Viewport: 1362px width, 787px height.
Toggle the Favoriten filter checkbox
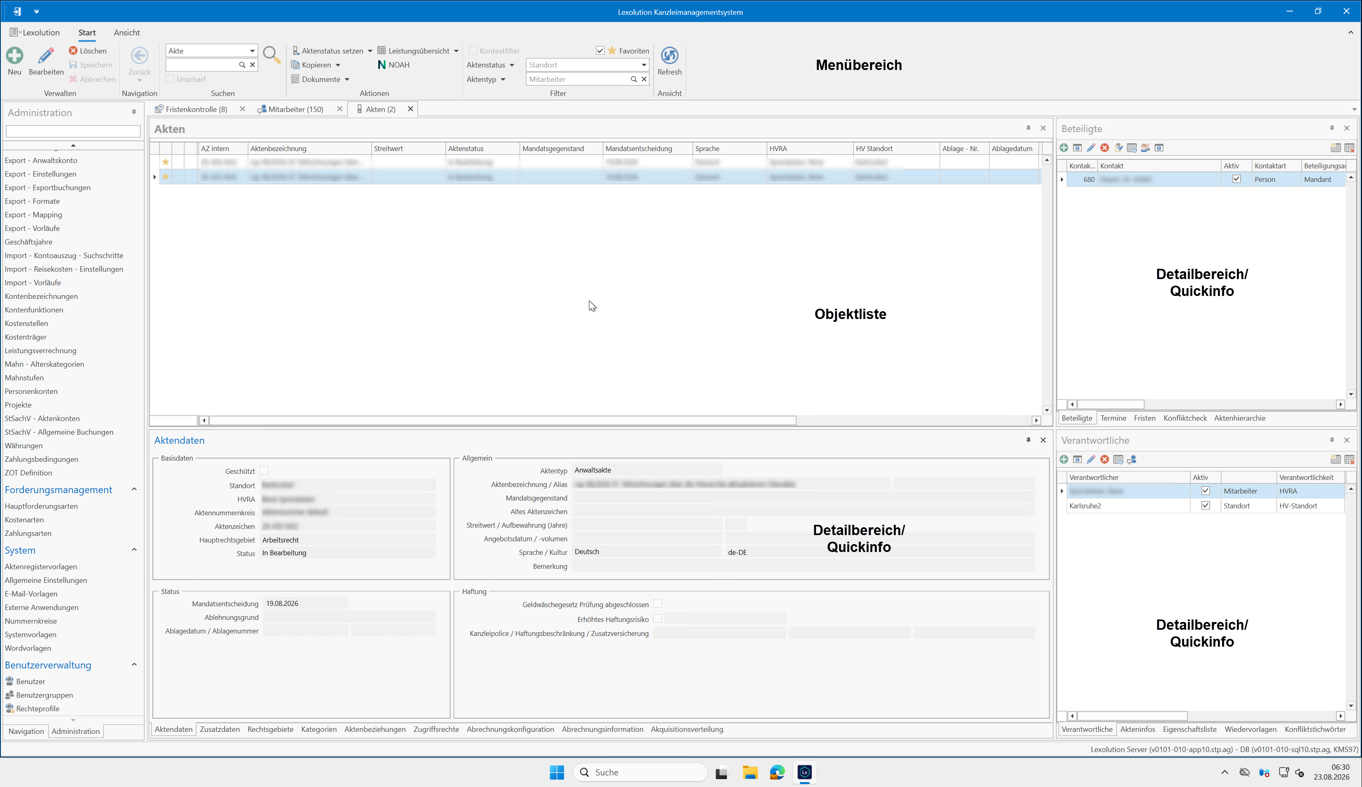pos(600,50)
